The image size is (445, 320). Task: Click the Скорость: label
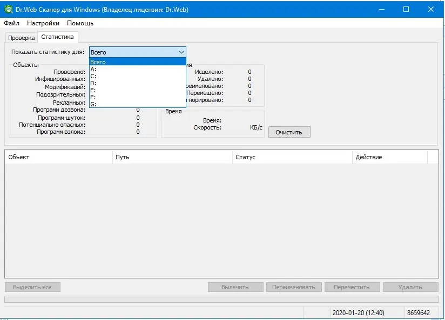point(207,128)
